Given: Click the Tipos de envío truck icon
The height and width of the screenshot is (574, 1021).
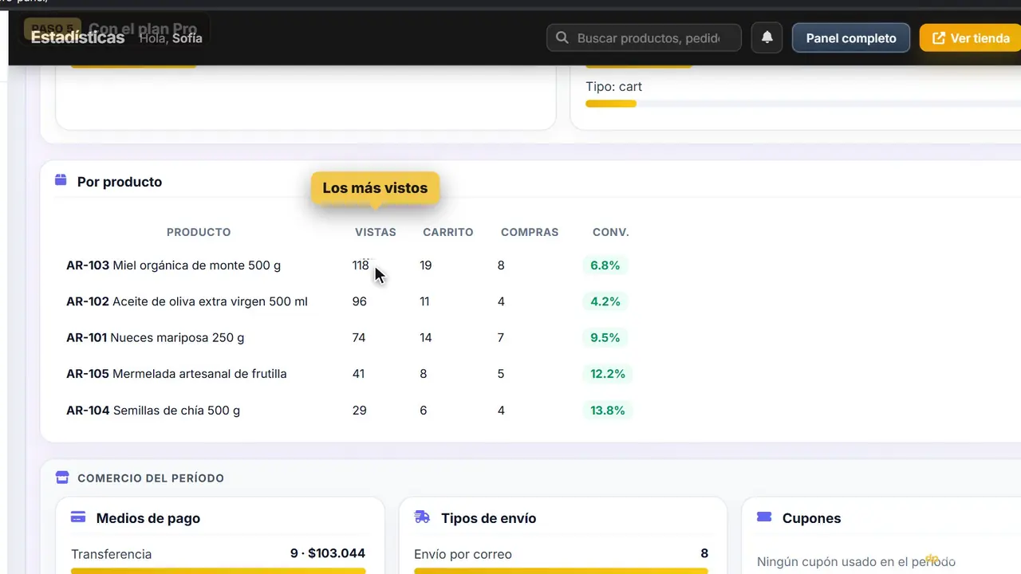Looking at the screenshot, I should [422, 517].
